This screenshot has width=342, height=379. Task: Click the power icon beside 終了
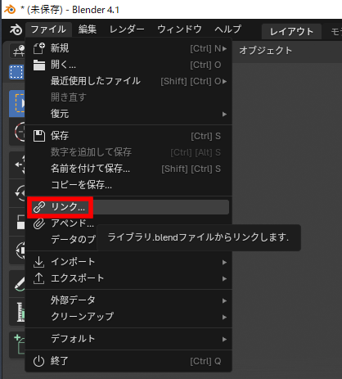coord(38,361)
